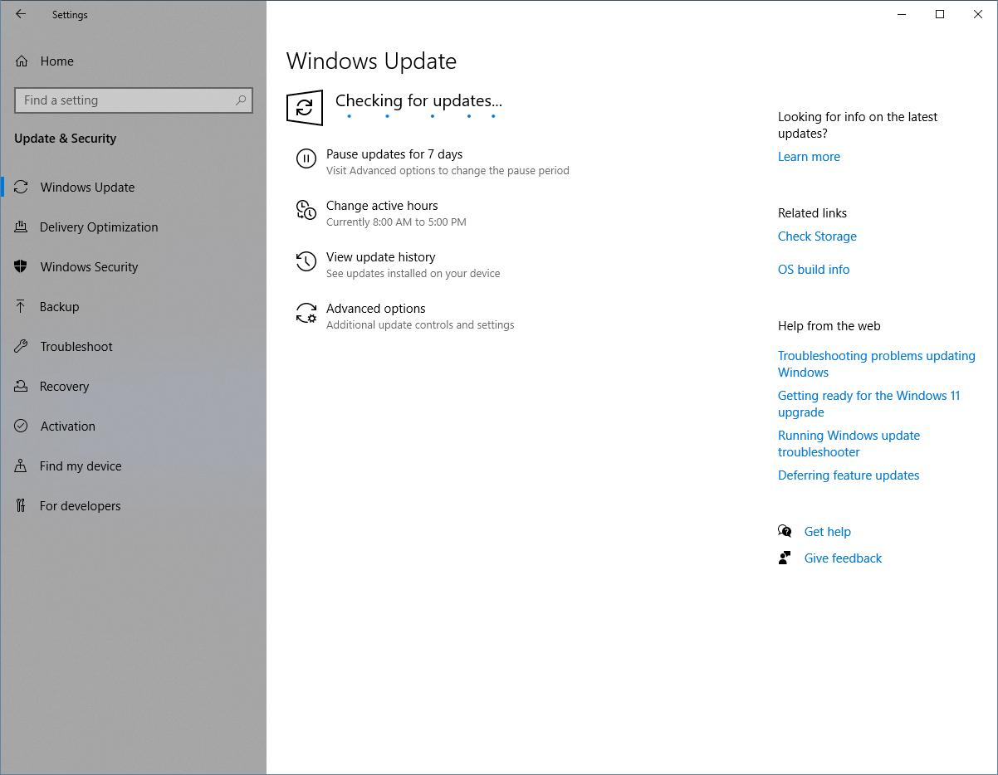Click the update history clock icon
The image size is (998, 775).
pyautogui.click(x=306, y=261)
